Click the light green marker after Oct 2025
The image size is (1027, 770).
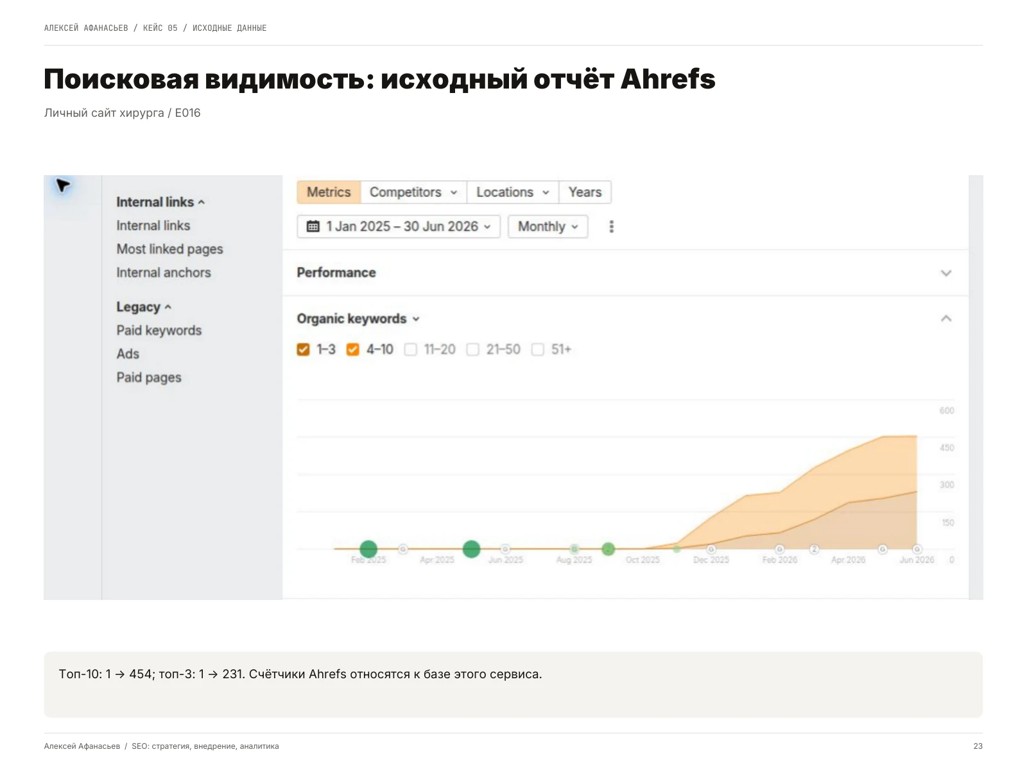677,549
